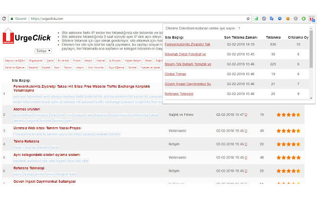The image size is (317, 198).
Task: Open the blue-red circle blocker extension
Action: pos(264,19)
